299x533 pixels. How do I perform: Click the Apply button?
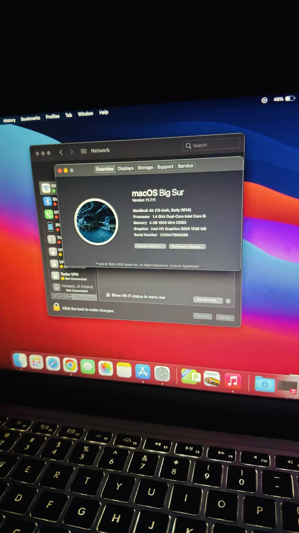click(x=225, y=317)
